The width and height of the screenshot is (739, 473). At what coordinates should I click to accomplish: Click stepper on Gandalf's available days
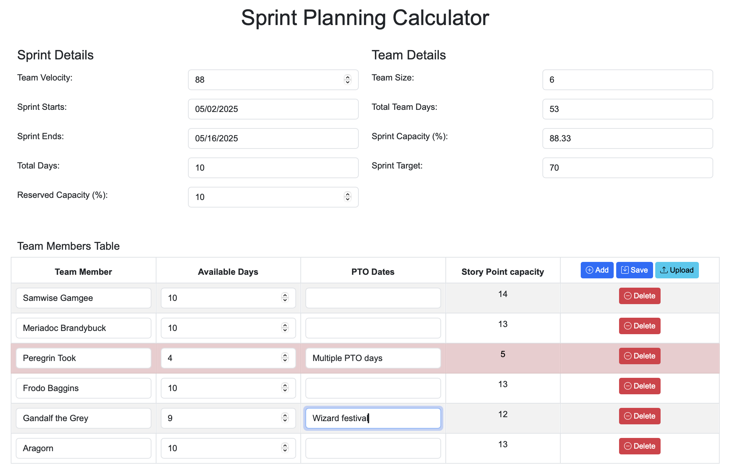coord(285,418)
